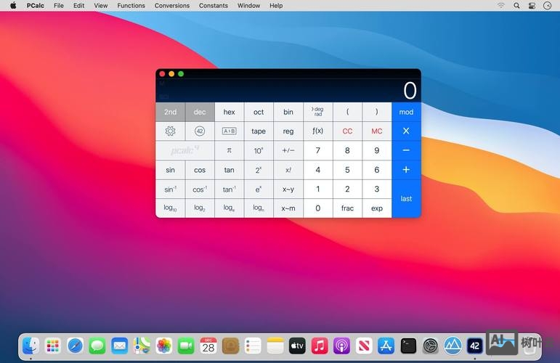
Task: Click the Wi-Fi status icon
Action: click(501, 5)
